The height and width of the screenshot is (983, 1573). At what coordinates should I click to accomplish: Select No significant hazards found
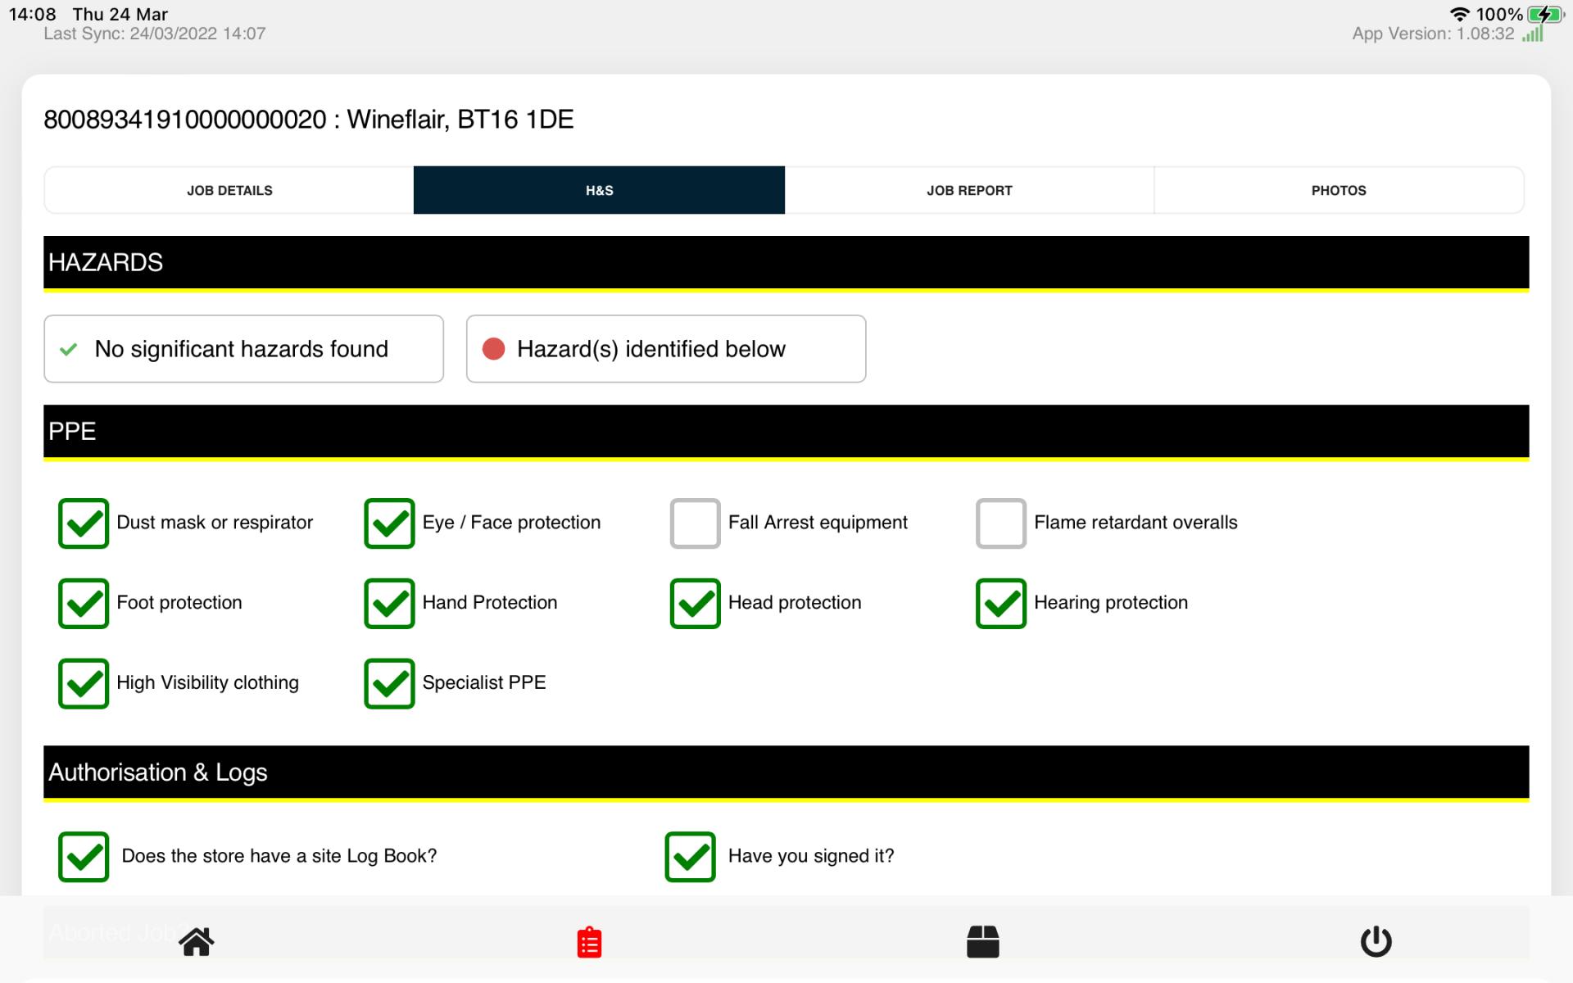(243, 349)
